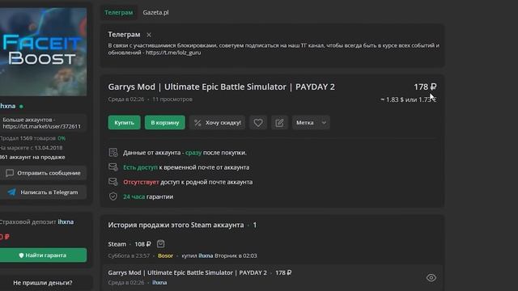
Task: Click the Продал 1569 товаров text
Action: pyautogui.click(x=28, y=138)
